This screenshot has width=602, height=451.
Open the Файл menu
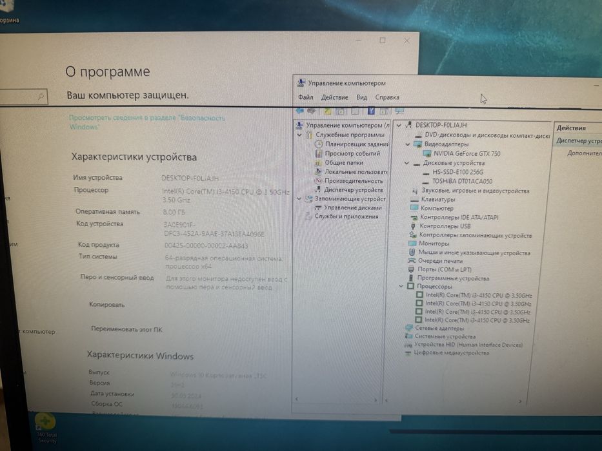(306, 97)
